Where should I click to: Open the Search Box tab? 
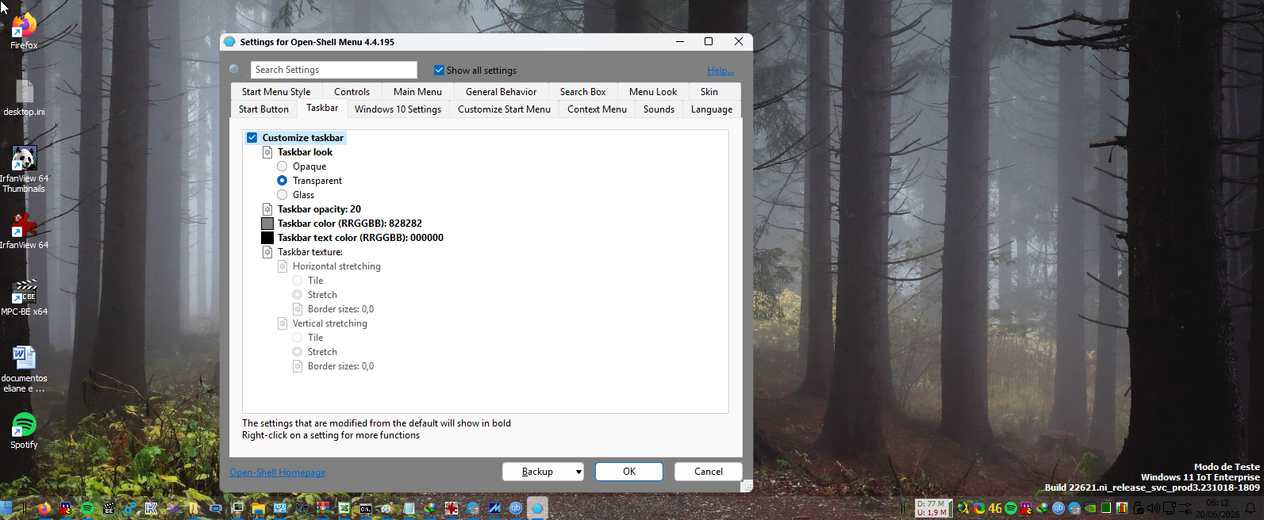(x=582, y=92)
